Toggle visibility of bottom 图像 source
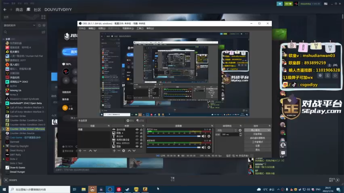The image size is (344, 193). (x=137, y=146)
